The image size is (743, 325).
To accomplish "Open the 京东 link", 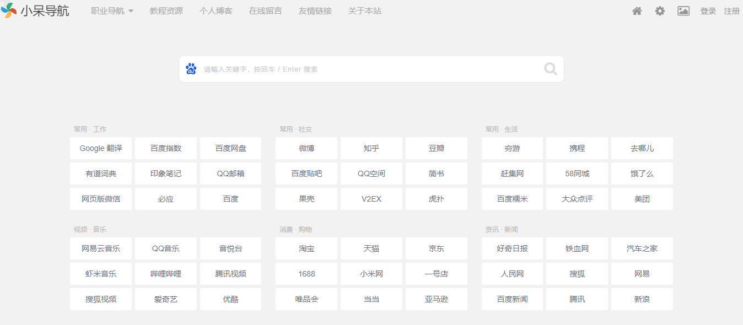I will [437, 248].
